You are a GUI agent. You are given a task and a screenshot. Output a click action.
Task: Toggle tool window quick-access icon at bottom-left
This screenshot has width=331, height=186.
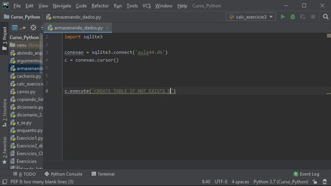[x=5, y=181]
